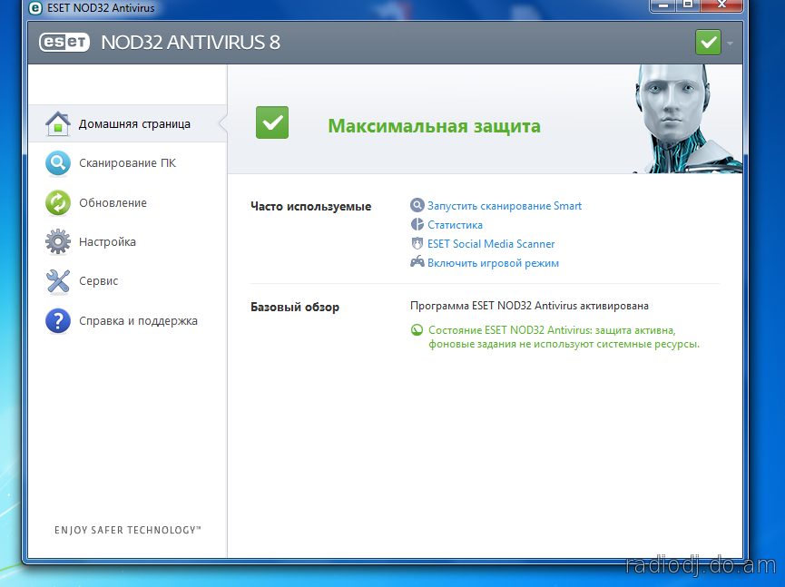Click the Часто используемые label
The image size is (785, 587).
click(x=311, y=206)
